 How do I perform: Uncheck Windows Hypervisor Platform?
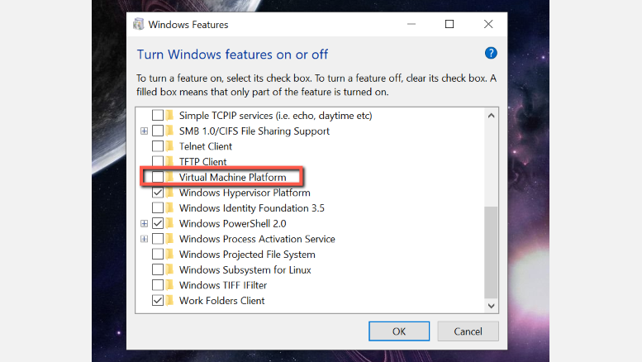point(158,193)
